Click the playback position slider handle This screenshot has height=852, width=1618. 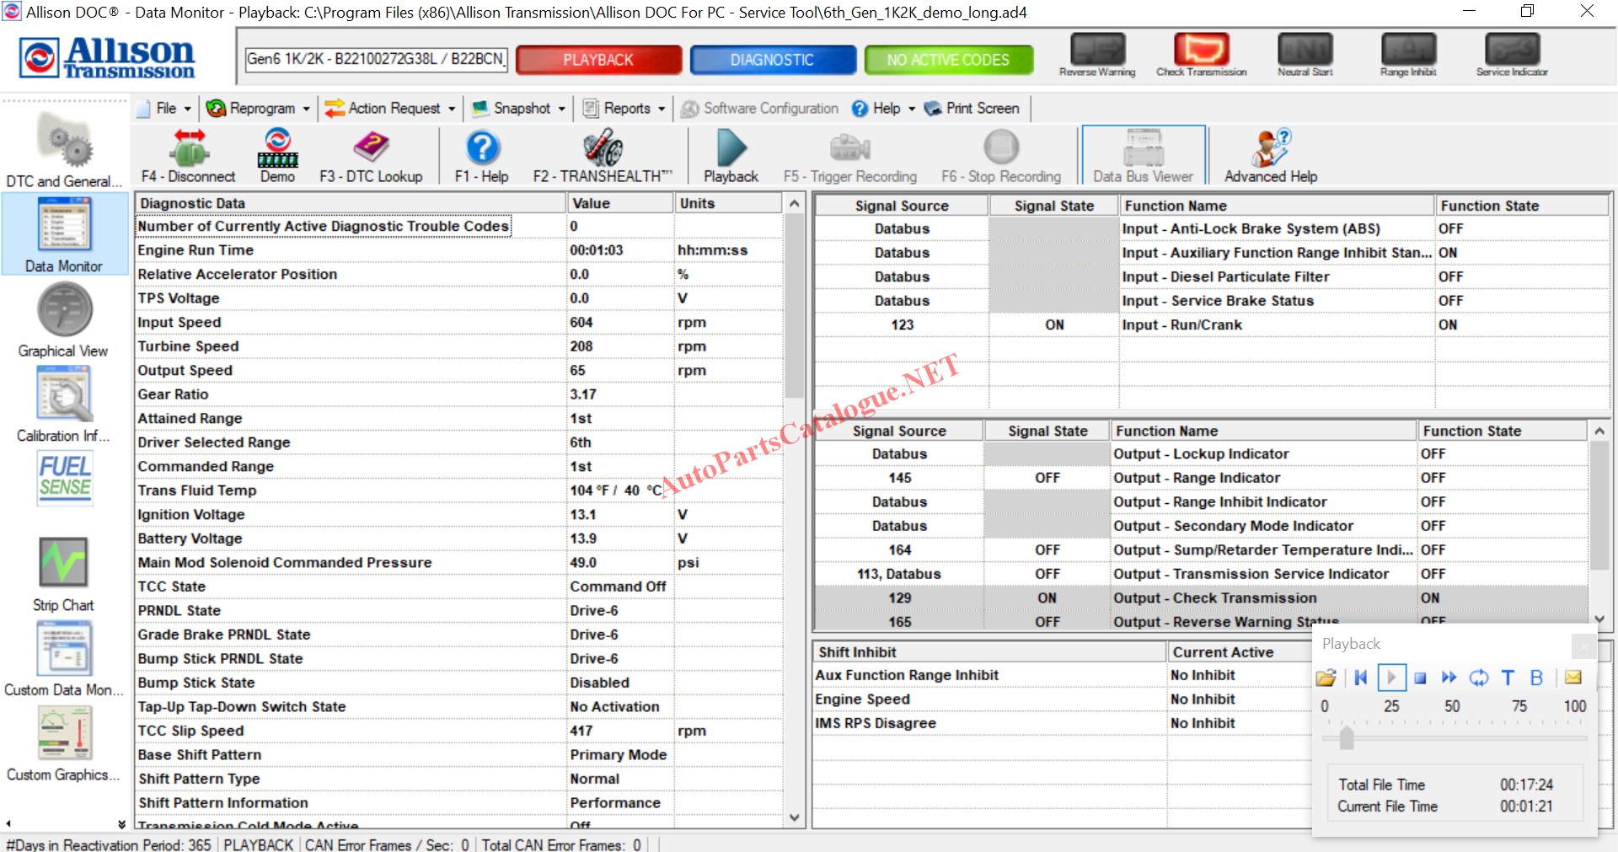coord(1346,738)
